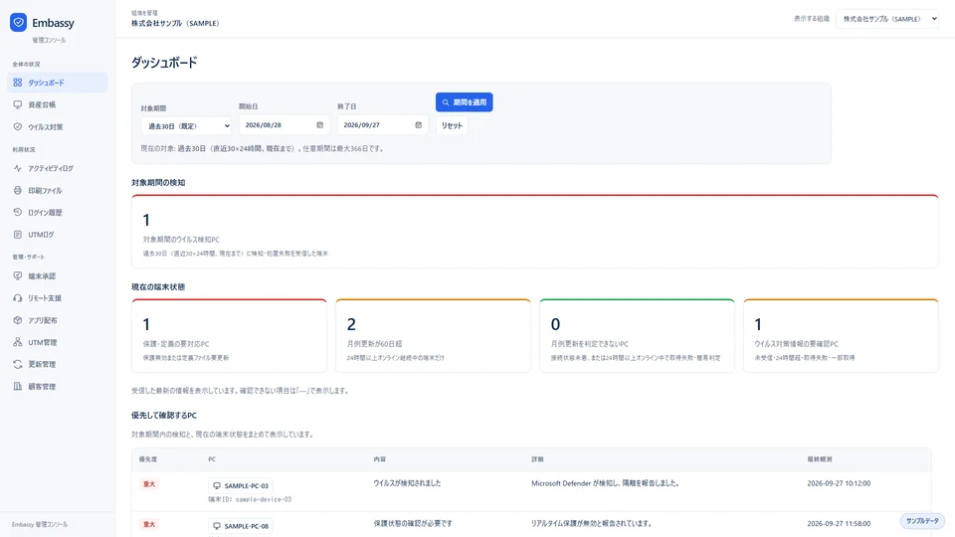Click the timestamp 2026-09-27 10:12:00
Screen dimensions: 955x537
click(839, 483)
